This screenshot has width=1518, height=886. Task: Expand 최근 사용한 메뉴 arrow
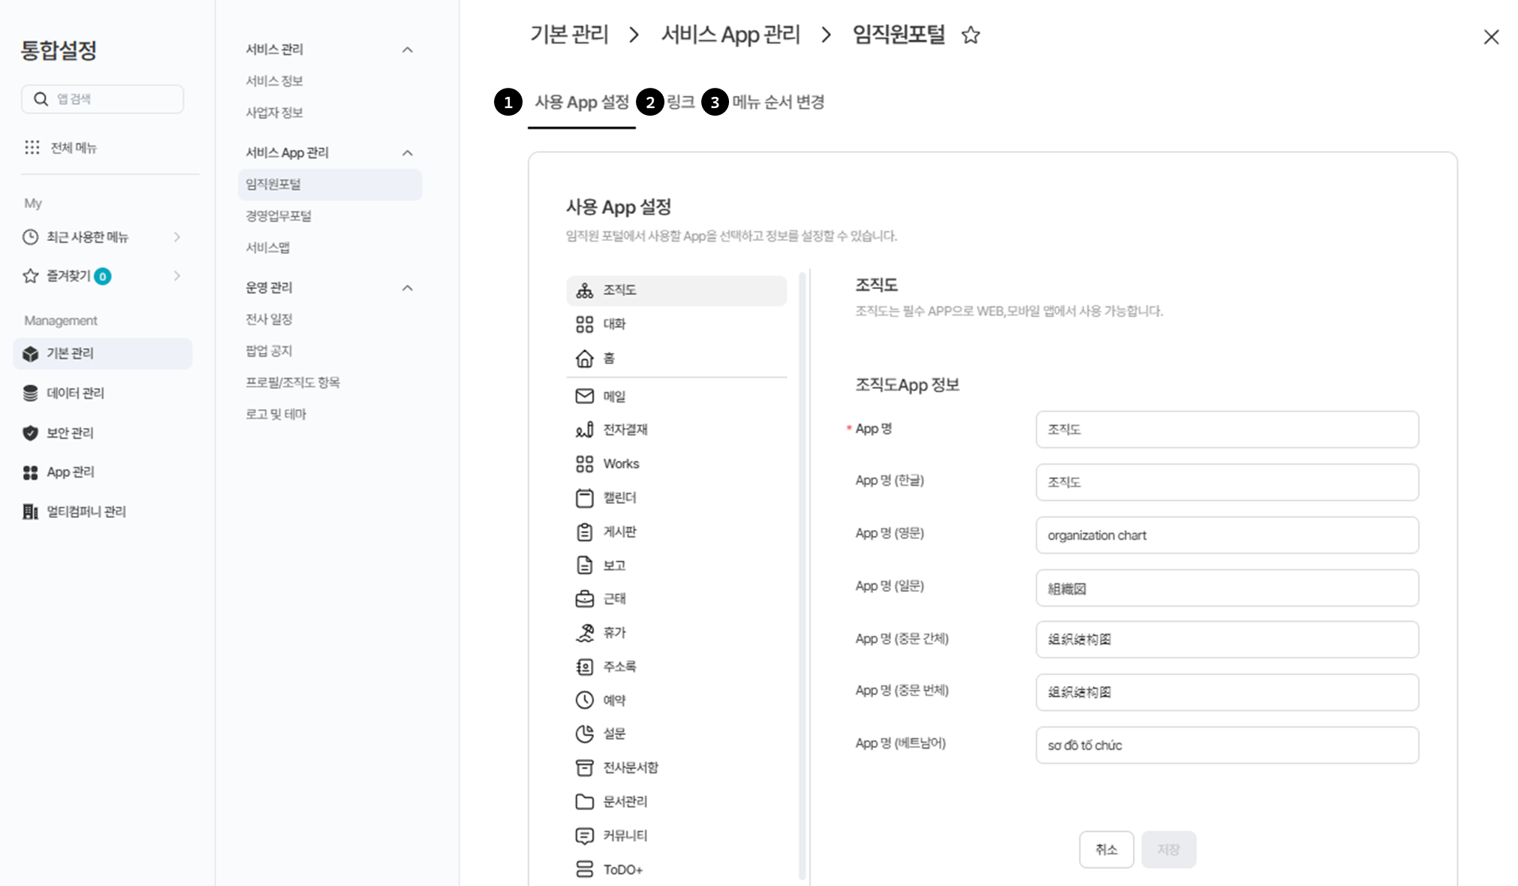click(177, 237)
